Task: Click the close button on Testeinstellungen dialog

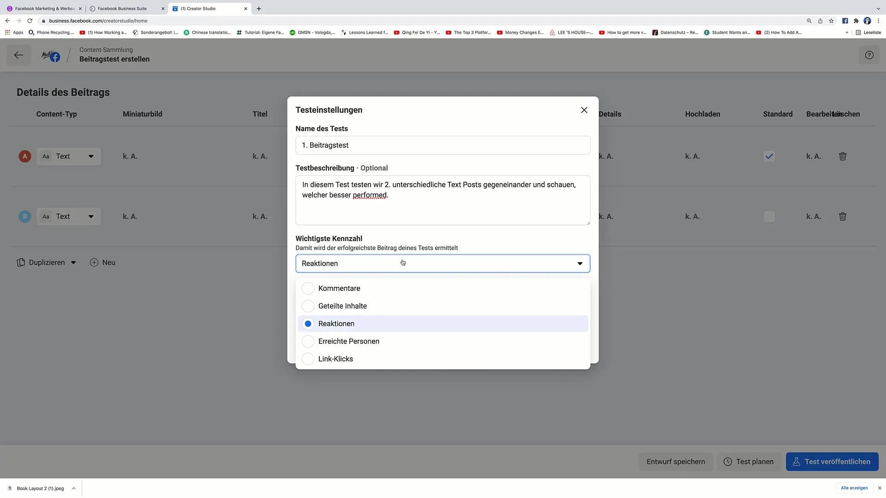Action: click(x=584, y=110)
